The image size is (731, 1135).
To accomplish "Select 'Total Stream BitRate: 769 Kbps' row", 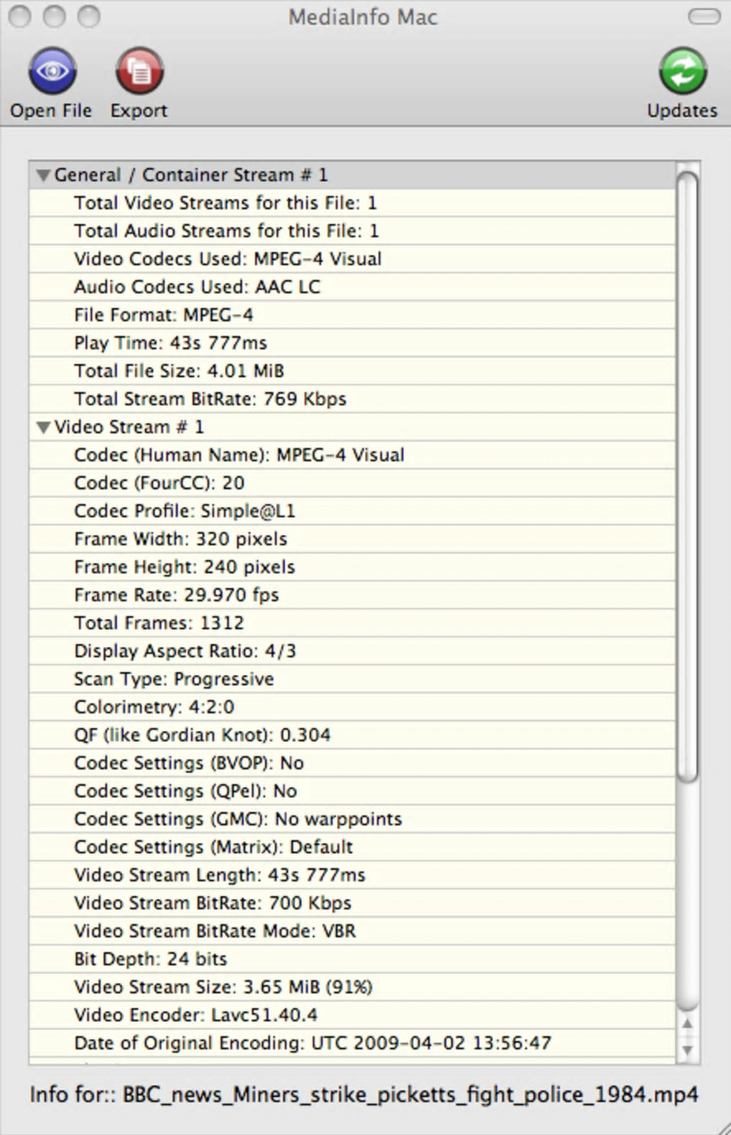I will (x=352, y=399).
